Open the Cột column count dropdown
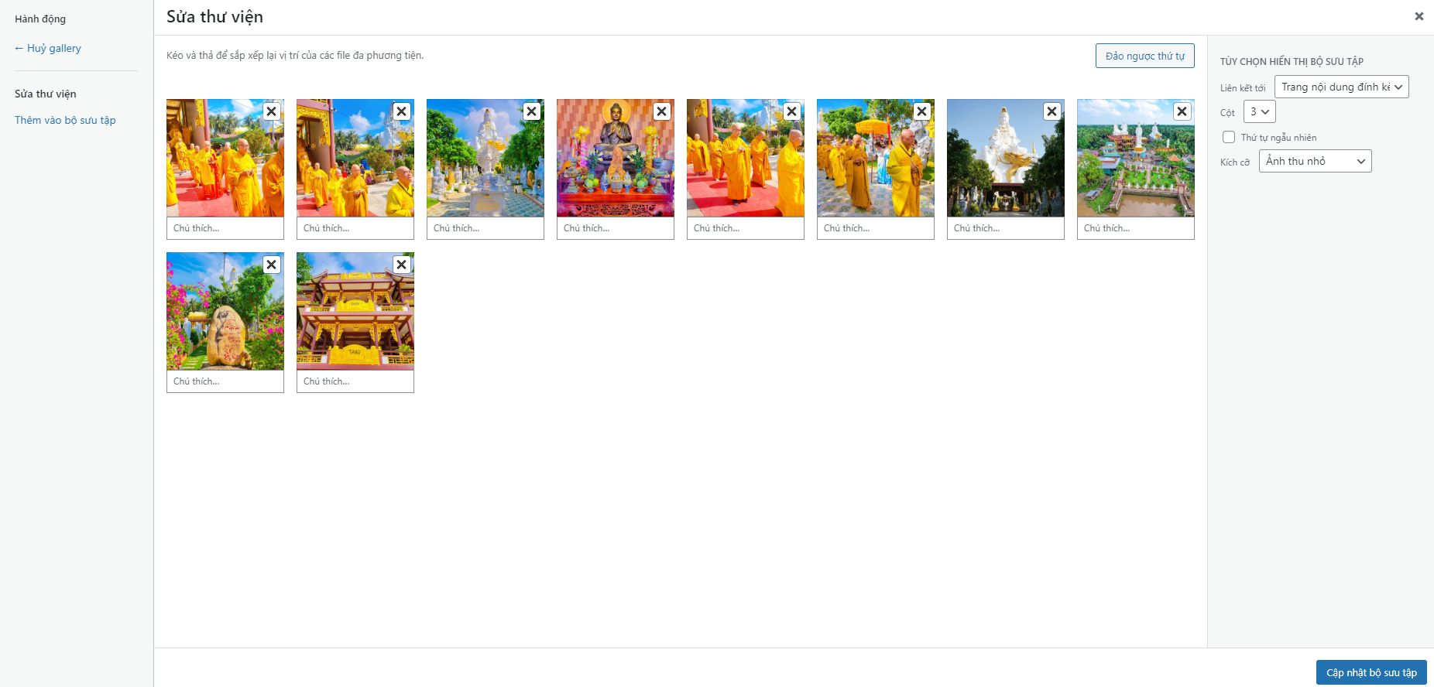1434x687 pixels. [x=1260, y=111]
